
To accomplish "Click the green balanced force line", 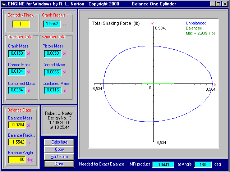I will point(158,84).
